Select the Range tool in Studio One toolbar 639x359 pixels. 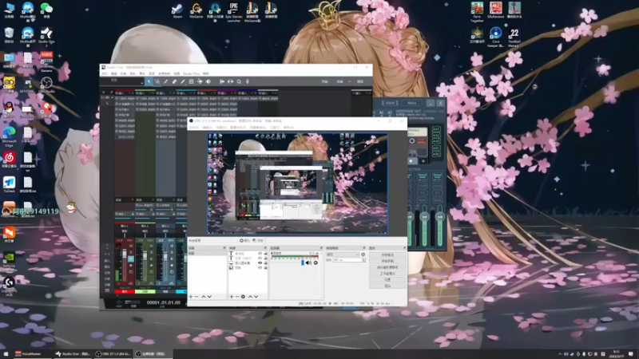(157, 82)
